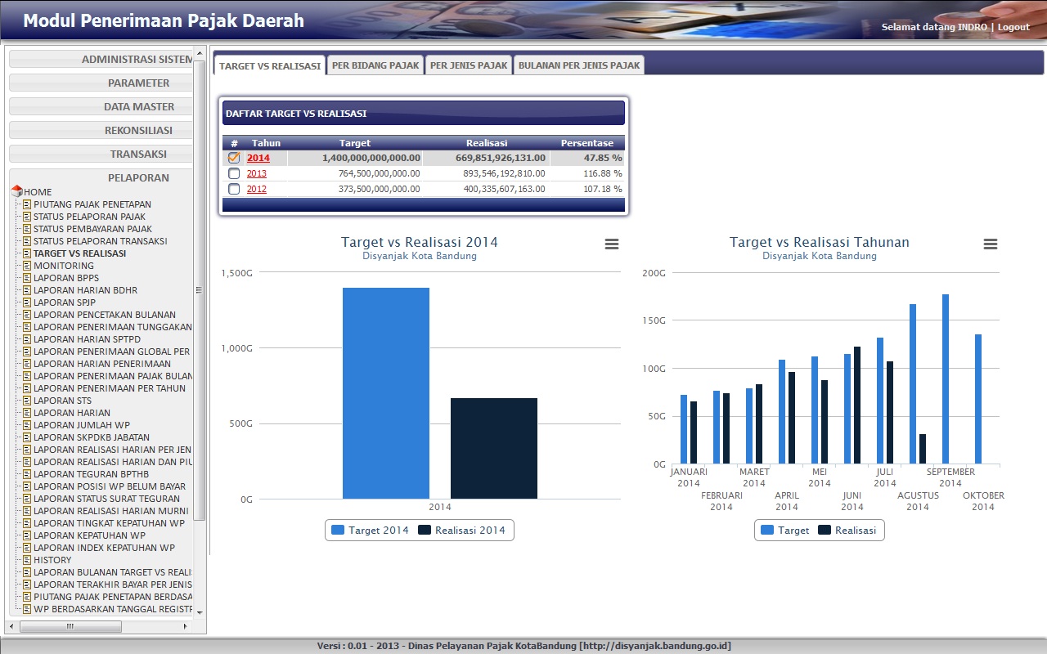
Task: Click the Logout link
Action: (1013, 27)
